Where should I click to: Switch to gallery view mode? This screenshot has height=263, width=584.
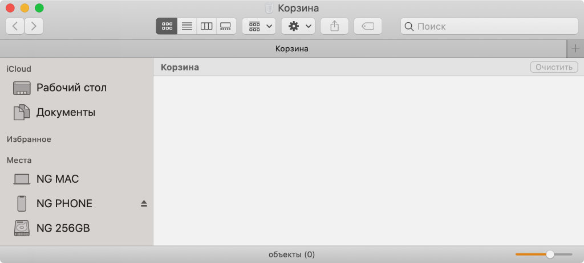pos(226,26)
